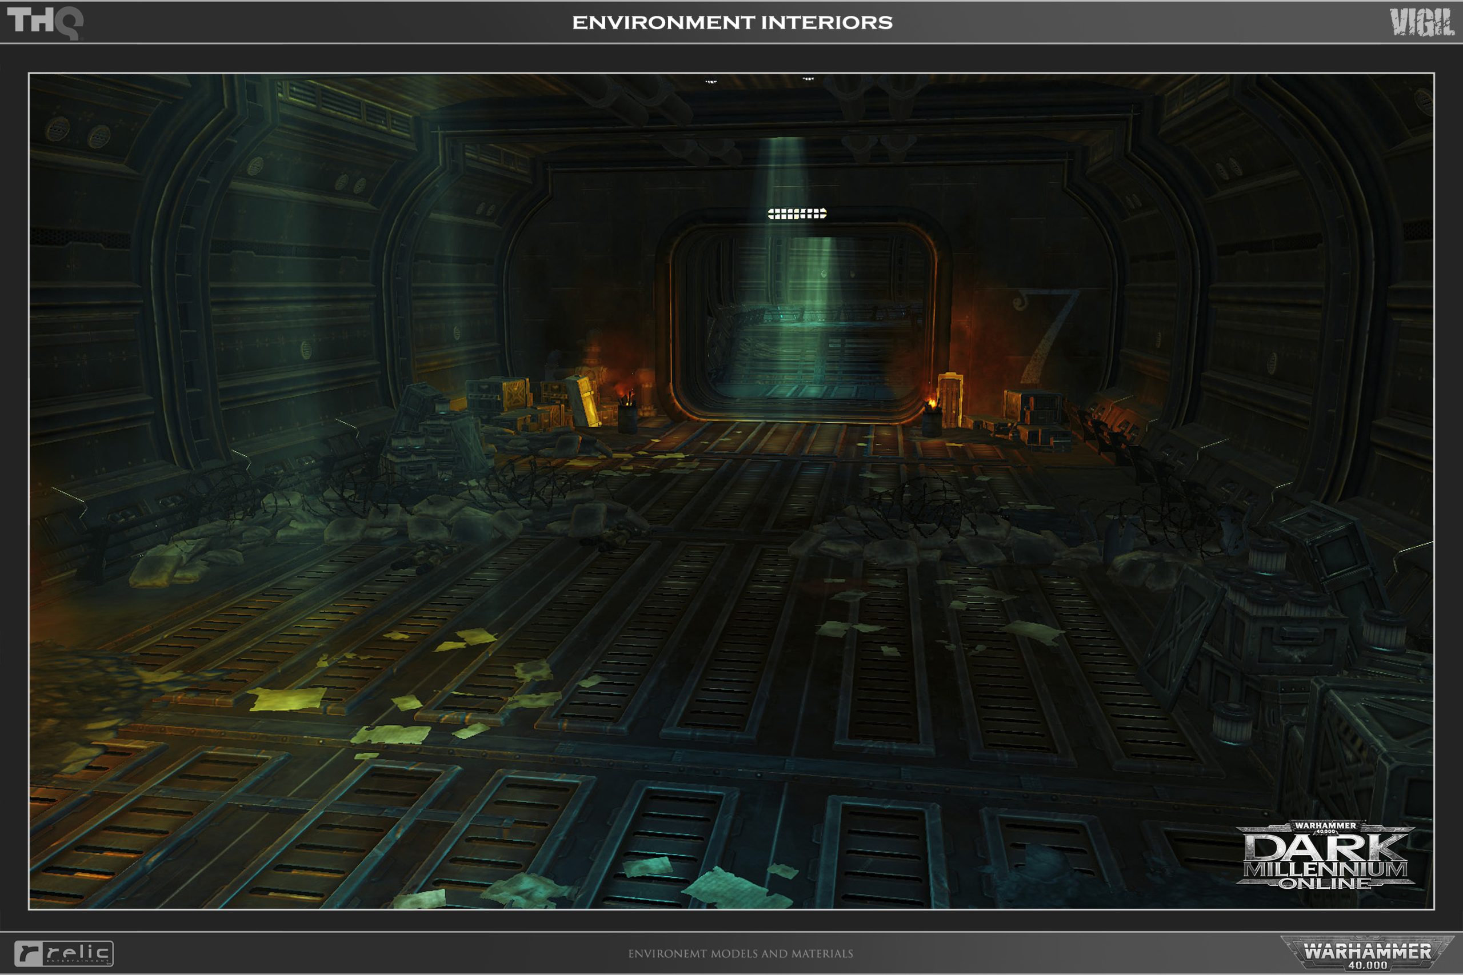Screen dimensions: 1463x975
Task: Click the Relic Entertainment logo
Action: coord(63,953)
